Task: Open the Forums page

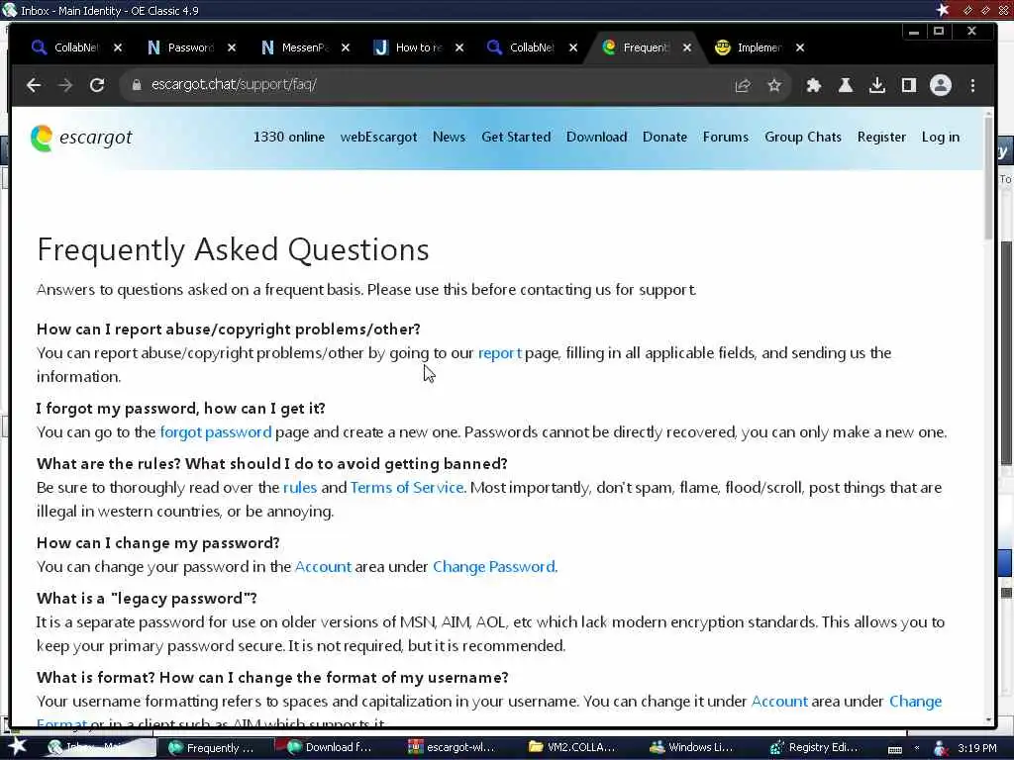Action: [x=726, y=137]
